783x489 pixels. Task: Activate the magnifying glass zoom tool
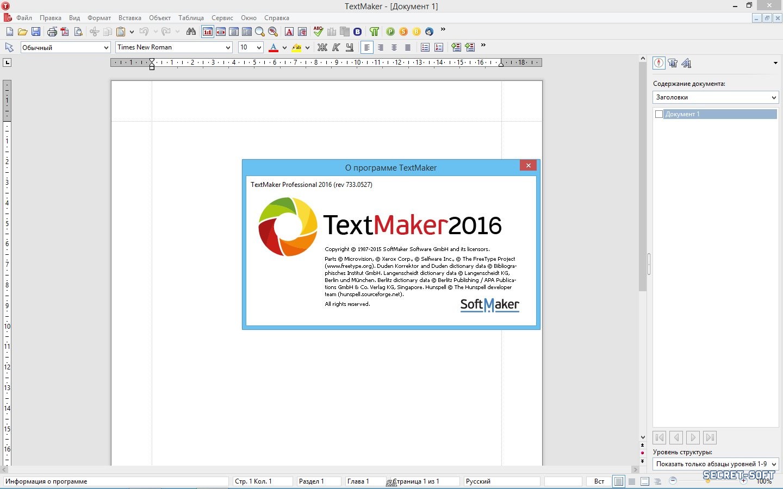pos(260,32)
